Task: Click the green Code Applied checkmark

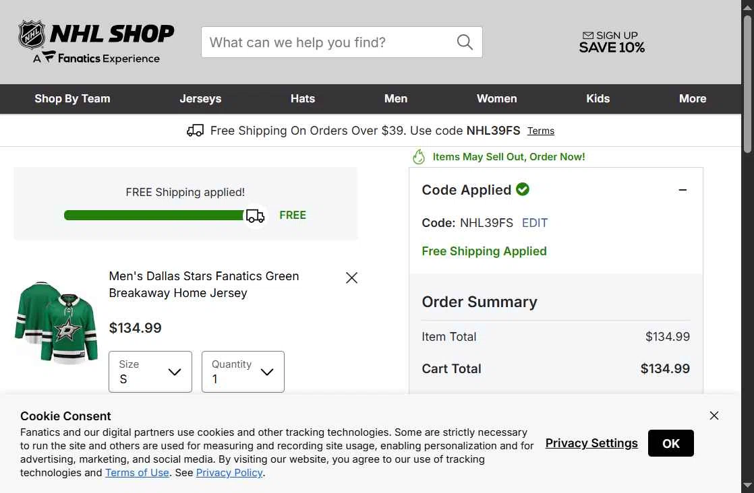Action: 523,190
